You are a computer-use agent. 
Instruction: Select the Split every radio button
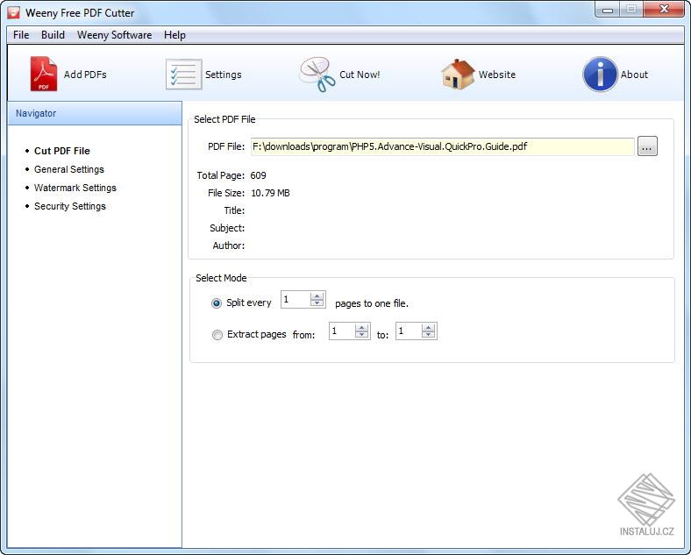pos(217,303)
